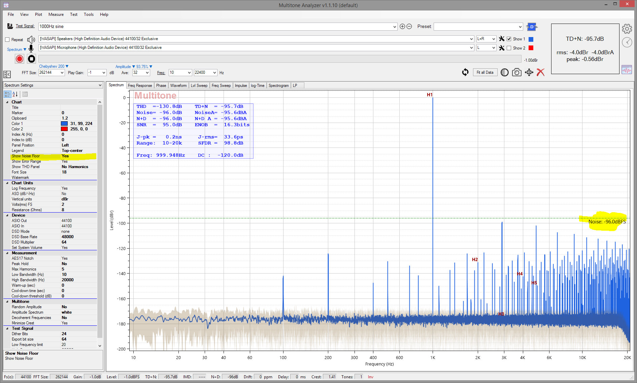Toggle the Repeat checkbox

point(7,40)
